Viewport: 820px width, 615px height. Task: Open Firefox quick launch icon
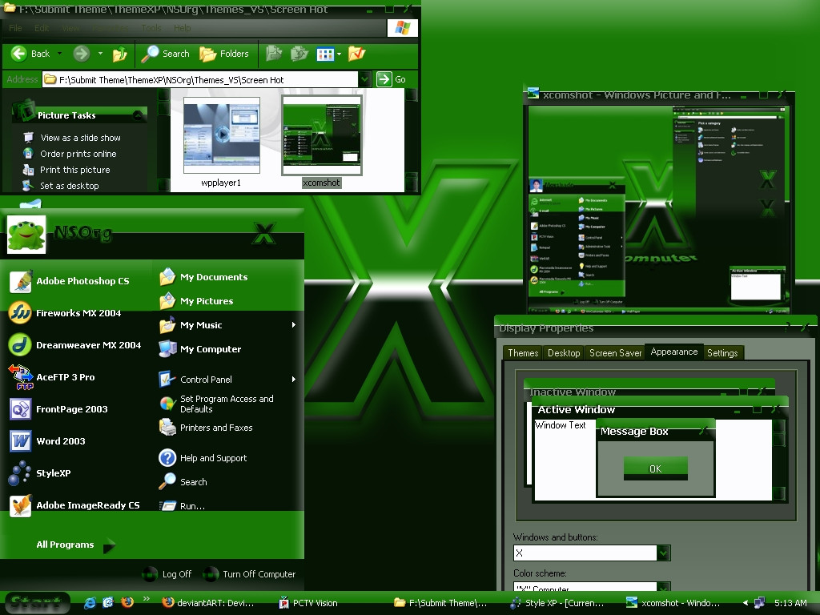[x=127, y=602]
